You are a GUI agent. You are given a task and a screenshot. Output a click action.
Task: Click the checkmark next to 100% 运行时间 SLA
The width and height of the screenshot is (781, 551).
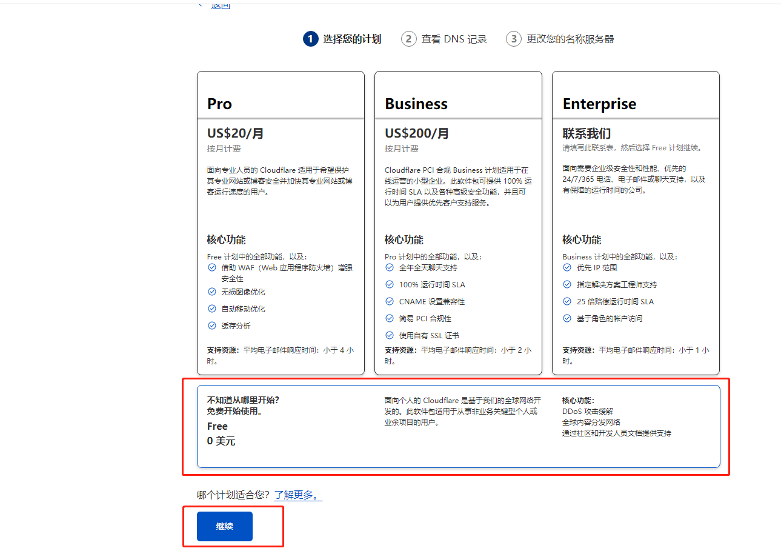coord(390,284)
